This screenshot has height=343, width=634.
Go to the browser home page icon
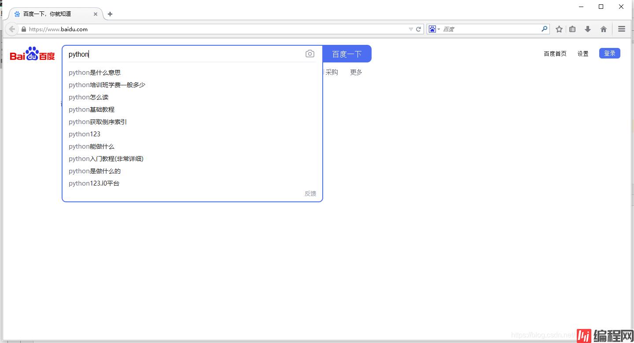pos(604,29)
